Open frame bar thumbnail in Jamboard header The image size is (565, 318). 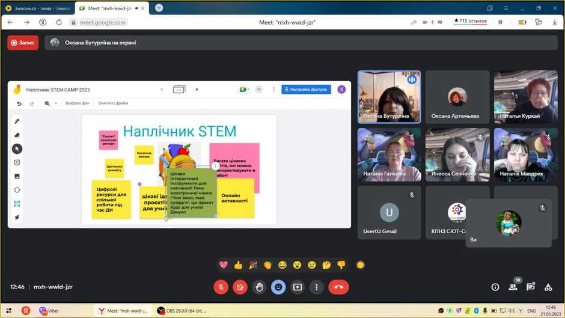(x=179, y=90)
